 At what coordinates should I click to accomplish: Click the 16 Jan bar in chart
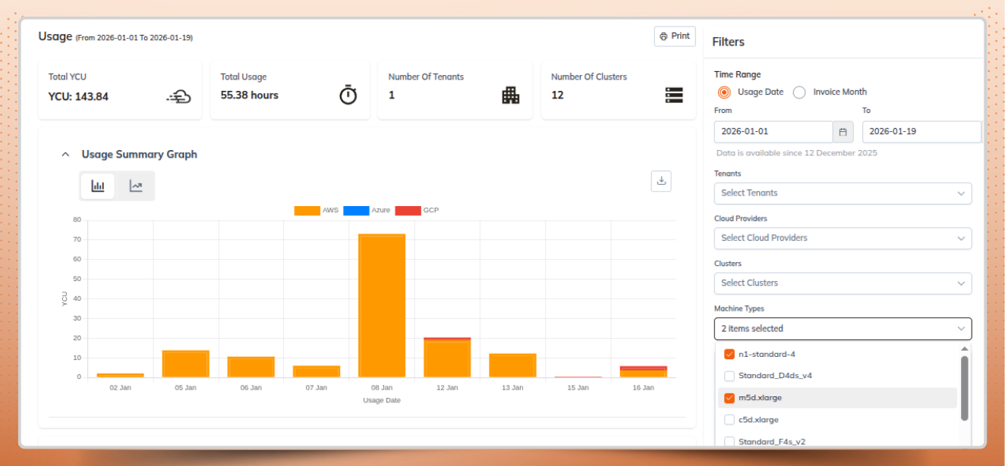(x=643, y=372)
